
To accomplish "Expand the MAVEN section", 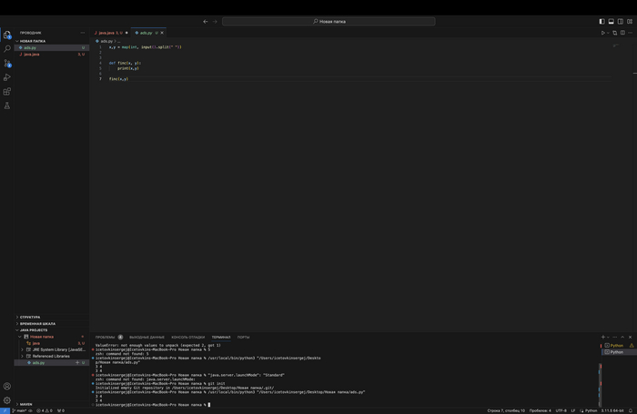I will pyautogui.click(x=25, y=404).
